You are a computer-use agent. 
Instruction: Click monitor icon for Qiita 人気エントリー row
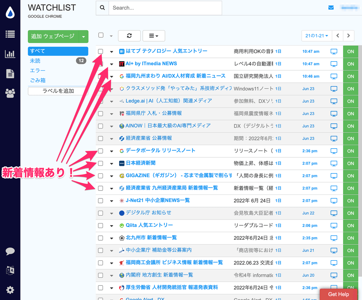click(334, 225)
